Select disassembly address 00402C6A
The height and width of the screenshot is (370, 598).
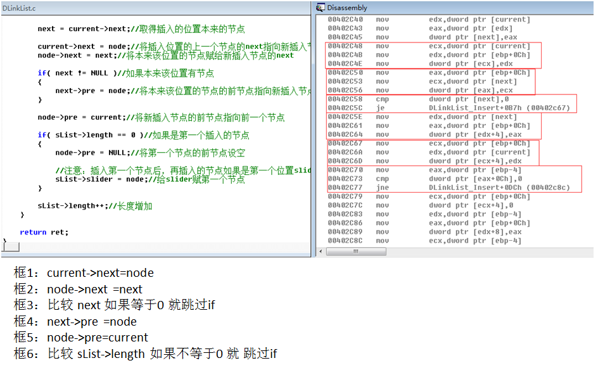[x=345, y=152]
